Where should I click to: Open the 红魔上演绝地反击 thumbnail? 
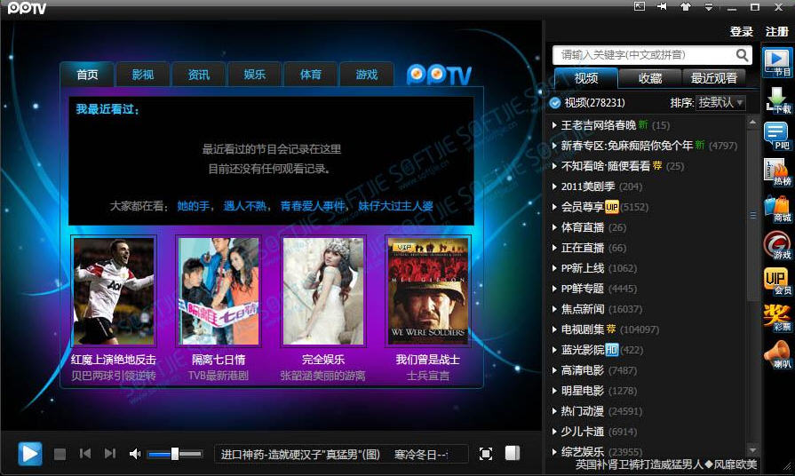[114, 291]
